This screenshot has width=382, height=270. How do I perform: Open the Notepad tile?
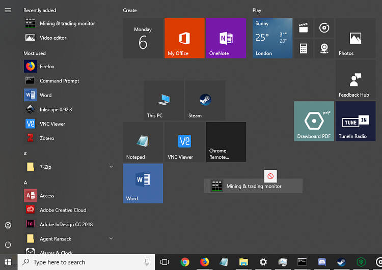(x=143, y=142)
